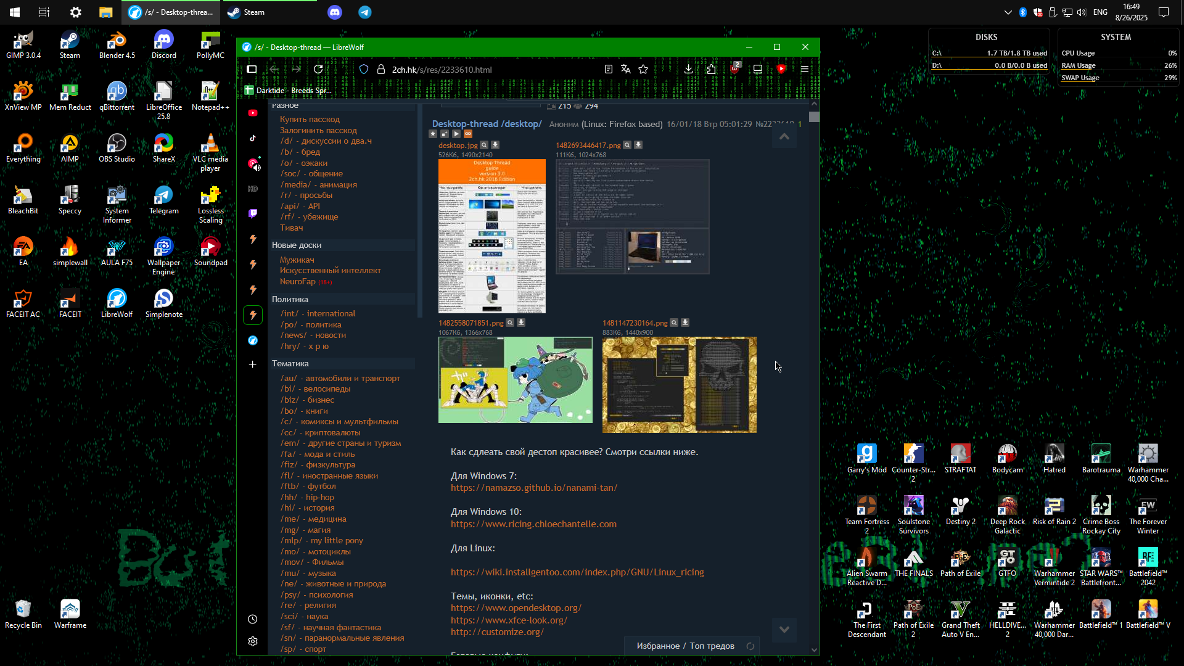
Task: Click the reload page icon
Action: tap(318, 70)
